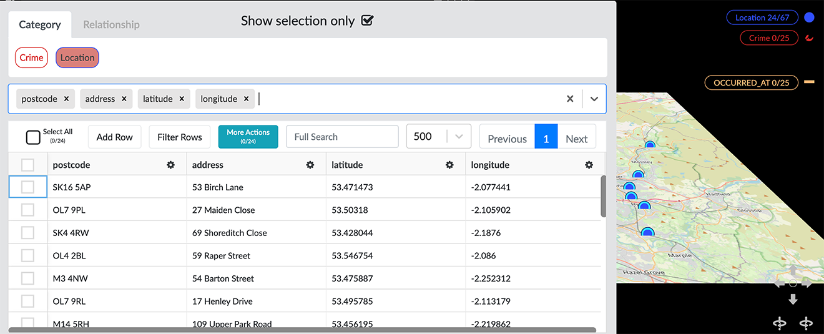This screenshot has height=334, width=824.
Task: Clear all selected property tags
Action: pos(570,99)
